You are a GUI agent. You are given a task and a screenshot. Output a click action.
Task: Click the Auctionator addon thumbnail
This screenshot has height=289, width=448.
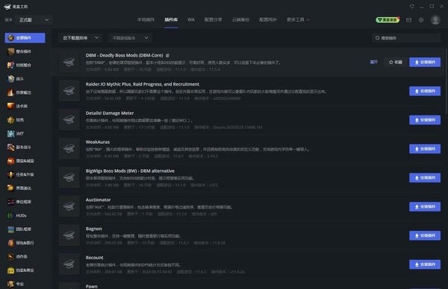pos(69,206)
